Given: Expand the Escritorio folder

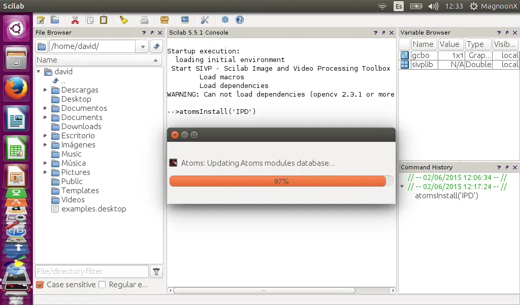Looking at the screenshot, I should pos(45,136).
